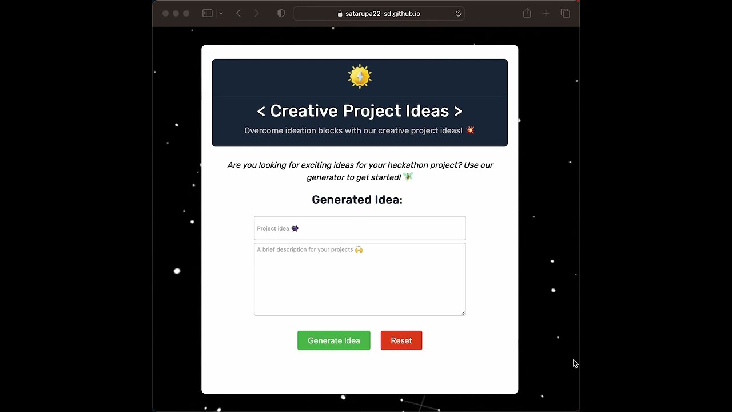Open a new tab with plus icon
Viewport: 732px width, 412px height.
546,13
